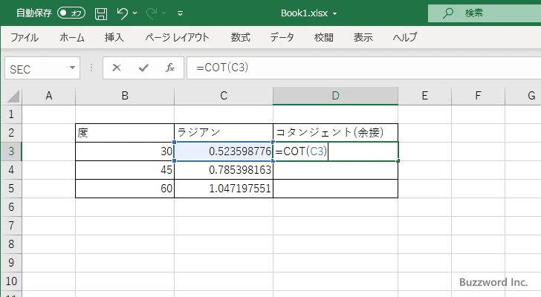
Task: Click the Select All corner triangle
Action: pyautogui.click(x=13, y=96)
